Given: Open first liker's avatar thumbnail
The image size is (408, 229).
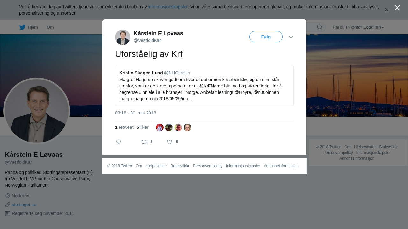Looking at the screenshot, I should [160, 128].
